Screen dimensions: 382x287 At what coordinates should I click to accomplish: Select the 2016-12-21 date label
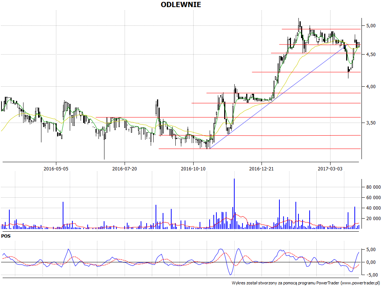pos(262,169)
